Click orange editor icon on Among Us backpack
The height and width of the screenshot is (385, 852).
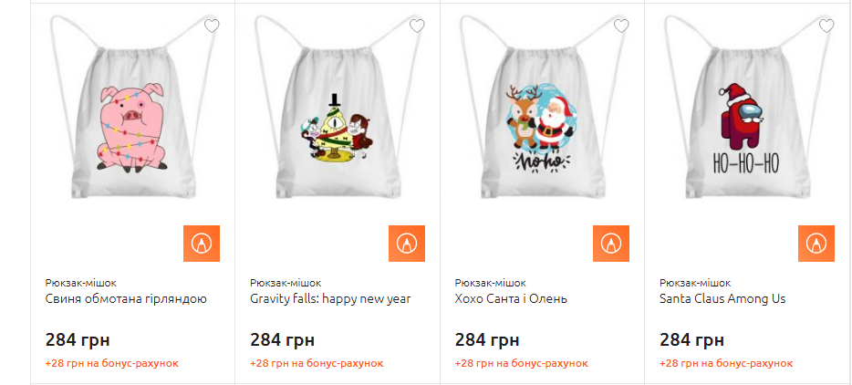[816, 244]
